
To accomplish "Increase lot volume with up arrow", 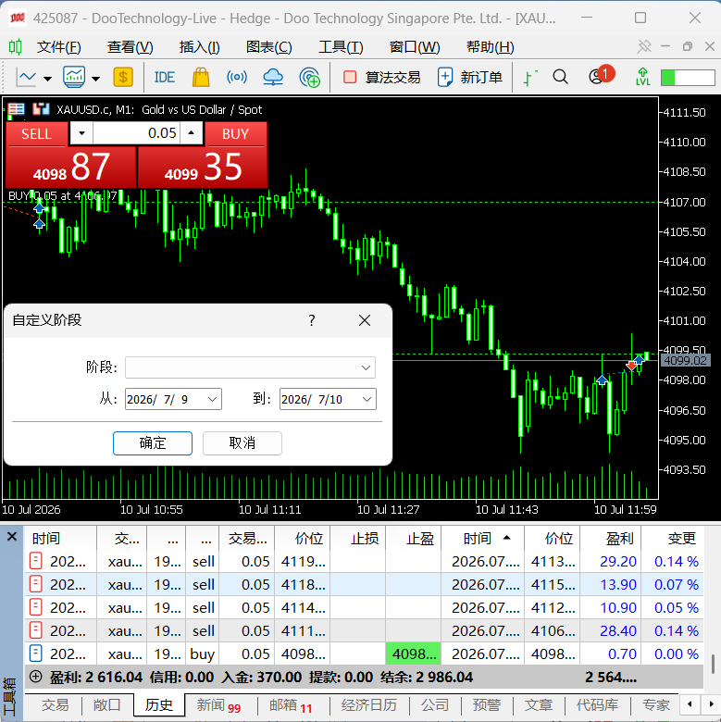I will coord(191,133).
